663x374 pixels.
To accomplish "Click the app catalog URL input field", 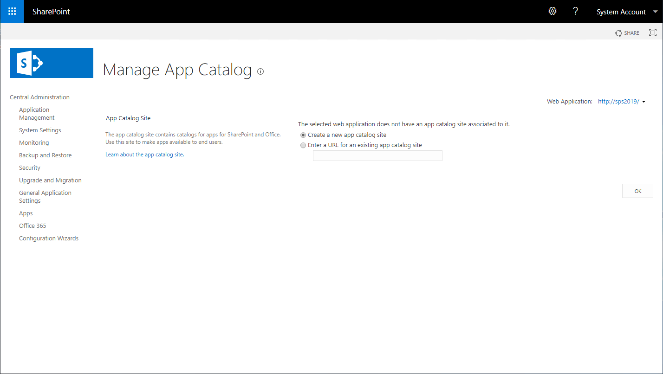I will pyautogui.click(x=377, y=155).
